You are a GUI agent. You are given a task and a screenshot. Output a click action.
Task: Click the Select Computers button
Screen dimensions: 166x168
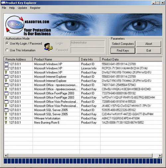point(123,44)
